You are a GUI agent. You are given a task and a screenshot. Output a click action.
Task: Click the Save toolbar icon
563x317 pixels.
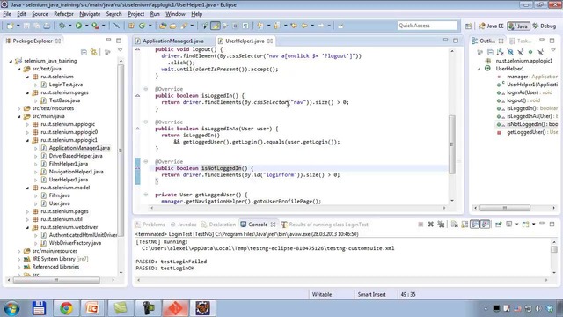tap(26, 26)
